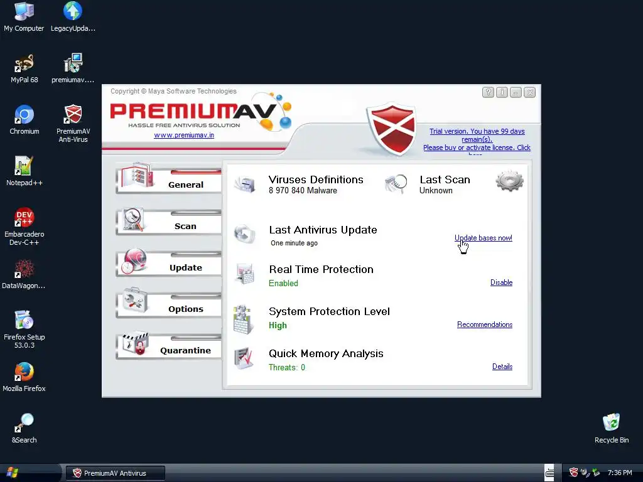
Task: Select LegacyUpdate desktop icon
Action: 73,17
